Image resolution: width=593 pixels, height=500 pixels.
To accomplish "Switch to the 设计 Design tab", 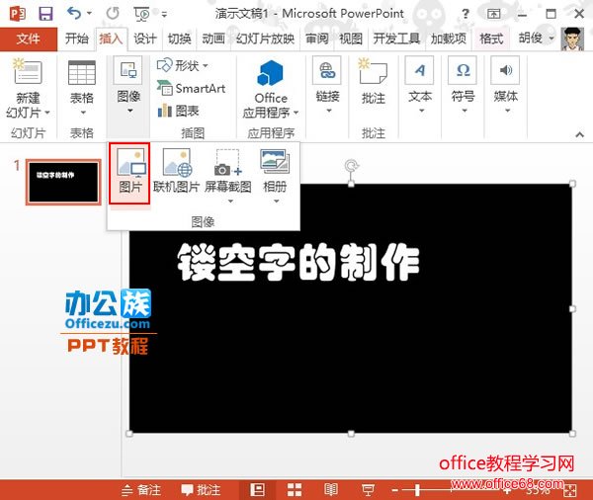I will tap(145, 39).
